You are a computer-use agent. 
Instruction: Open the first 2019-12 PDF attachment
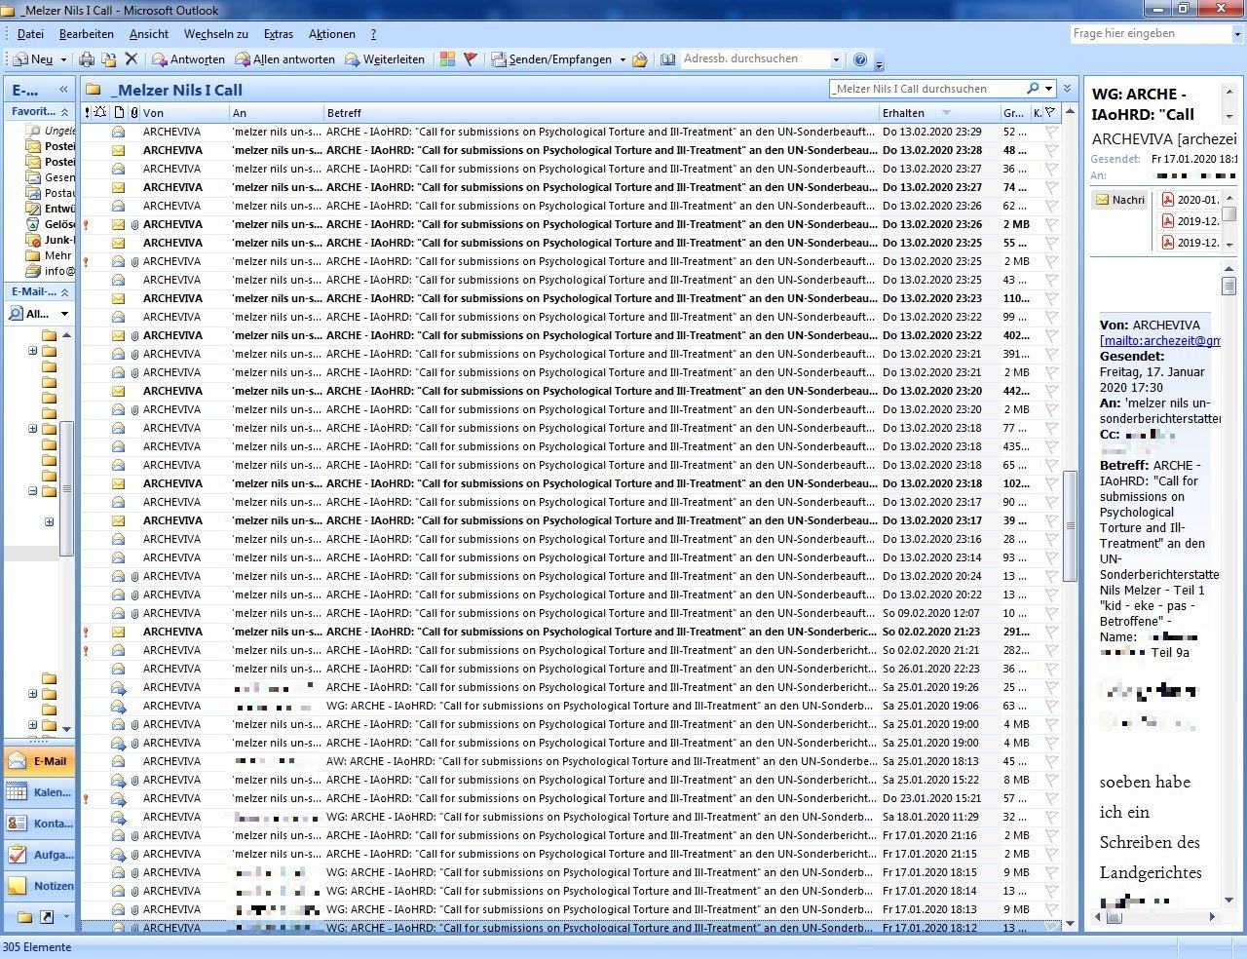[x=1190, y=221]
